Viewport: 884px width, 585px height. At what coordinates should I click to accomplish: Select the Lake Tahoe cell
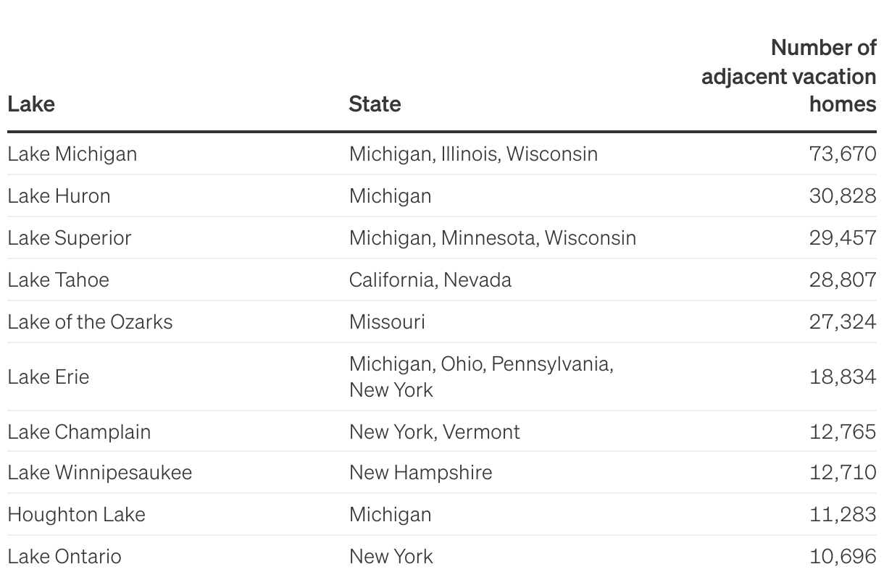coord(58,279)
